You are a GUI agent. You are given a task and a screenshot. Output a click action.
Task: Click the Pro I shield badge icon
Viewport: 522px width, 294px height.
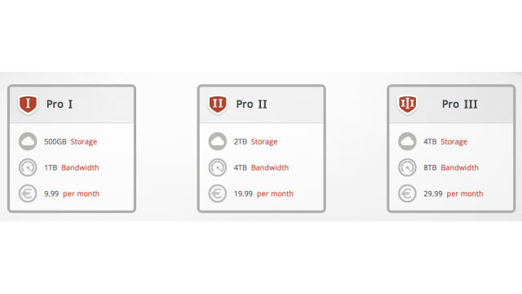click(x=28, y=105)
